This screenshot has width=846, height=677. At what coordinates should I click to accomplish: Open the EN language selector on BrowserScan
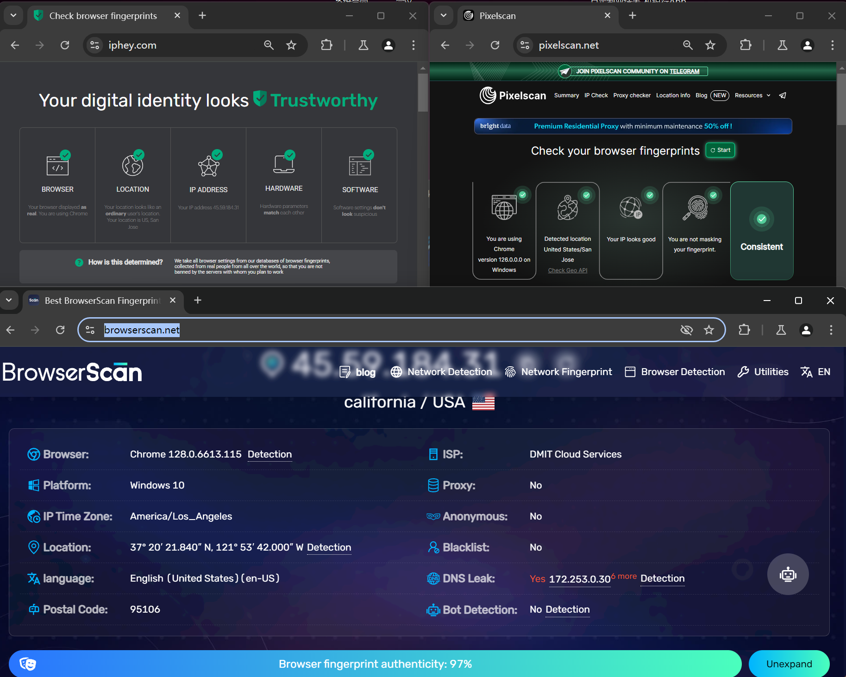(815, 372)
